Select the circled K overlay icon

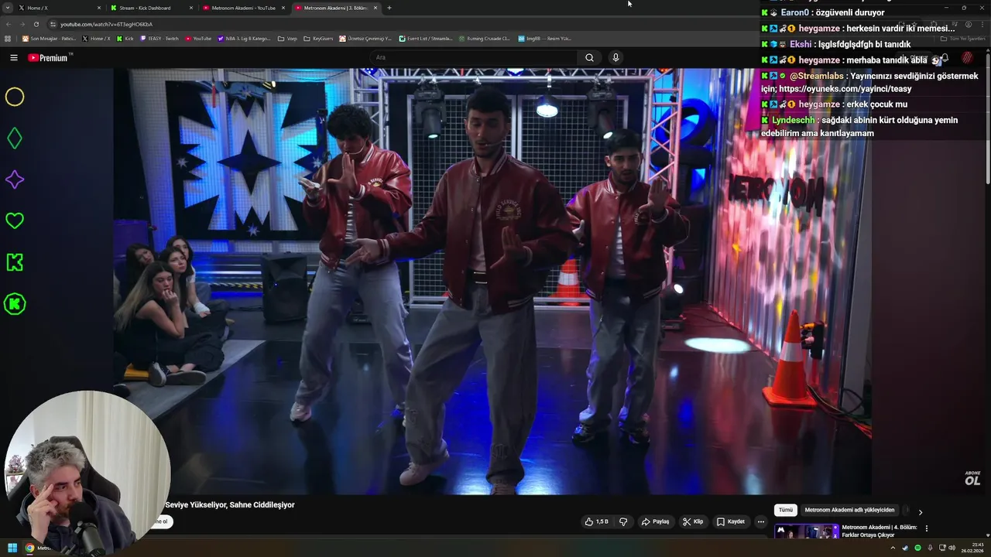pos(15,304)
